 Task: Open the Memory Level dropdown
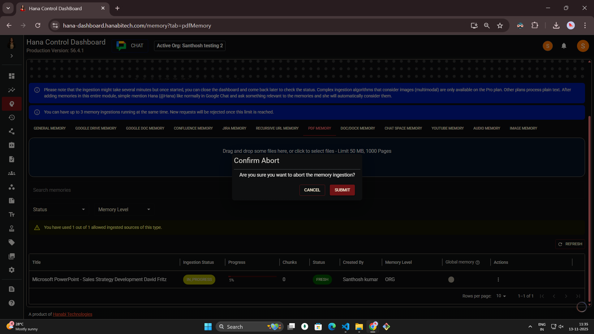(x=124, y=209)
